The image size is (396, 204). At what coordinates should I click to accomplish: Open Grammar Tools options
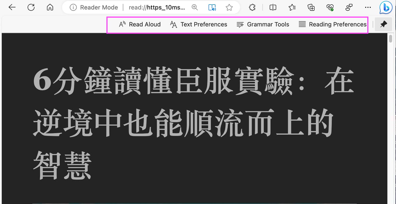pyautogui.click(x=263, y=24)
